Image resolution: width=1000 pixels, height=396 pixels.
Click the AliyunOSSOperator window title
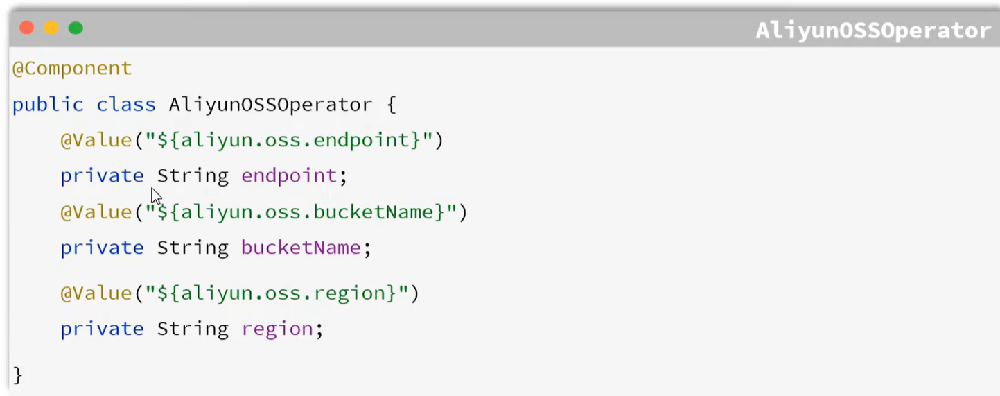pos(873,31)
